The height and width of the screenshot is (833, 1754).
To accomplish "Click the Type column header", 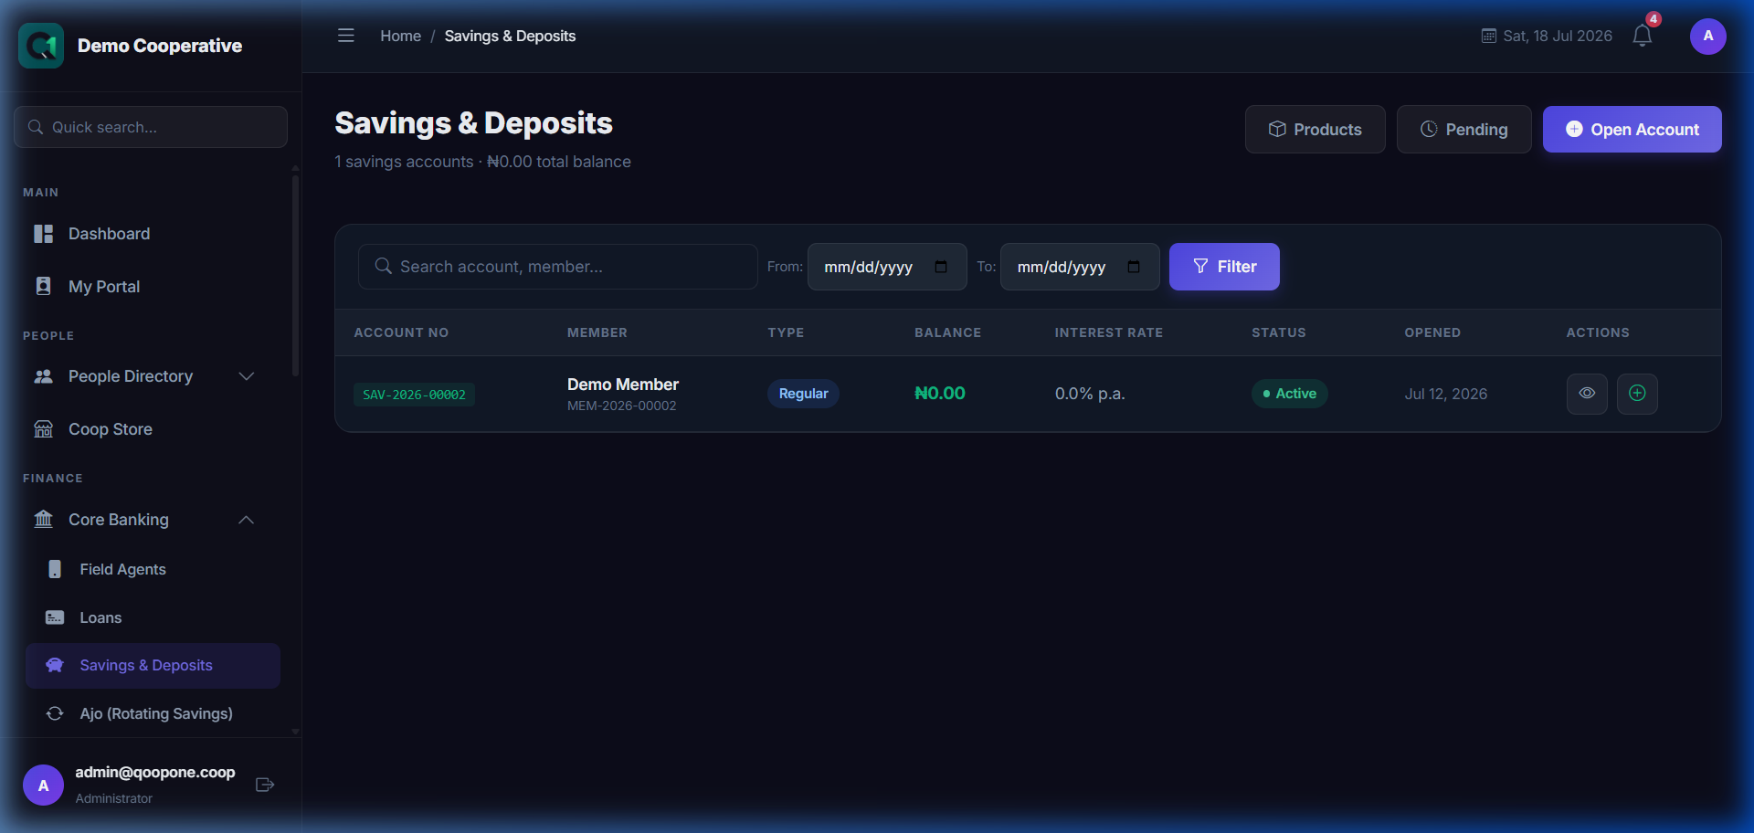I will coord(786,332).
